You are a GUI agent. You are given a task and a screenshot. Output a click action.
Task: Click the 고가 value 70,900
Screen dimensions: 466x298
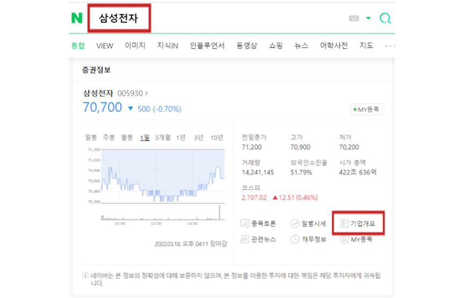point(300,147)
